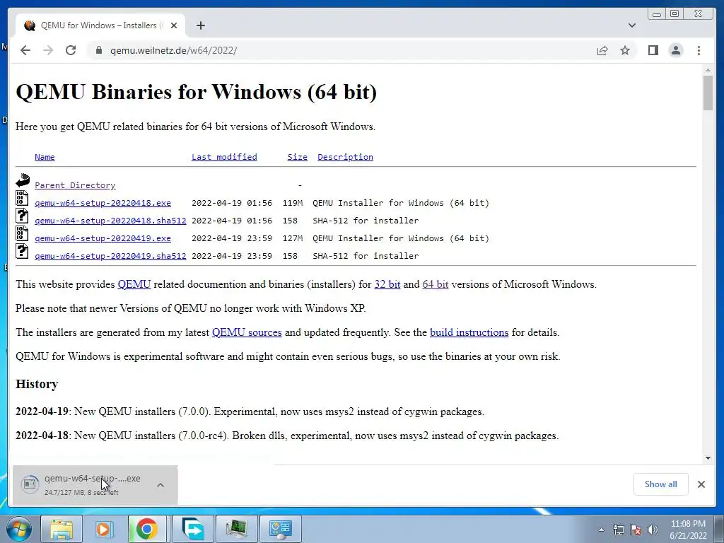
Task: Go back with the browser back arrow
Action: point(25,50)
